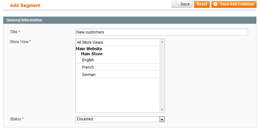
Task: Open the Status dropdown arrow
Action: pos(162,119)
